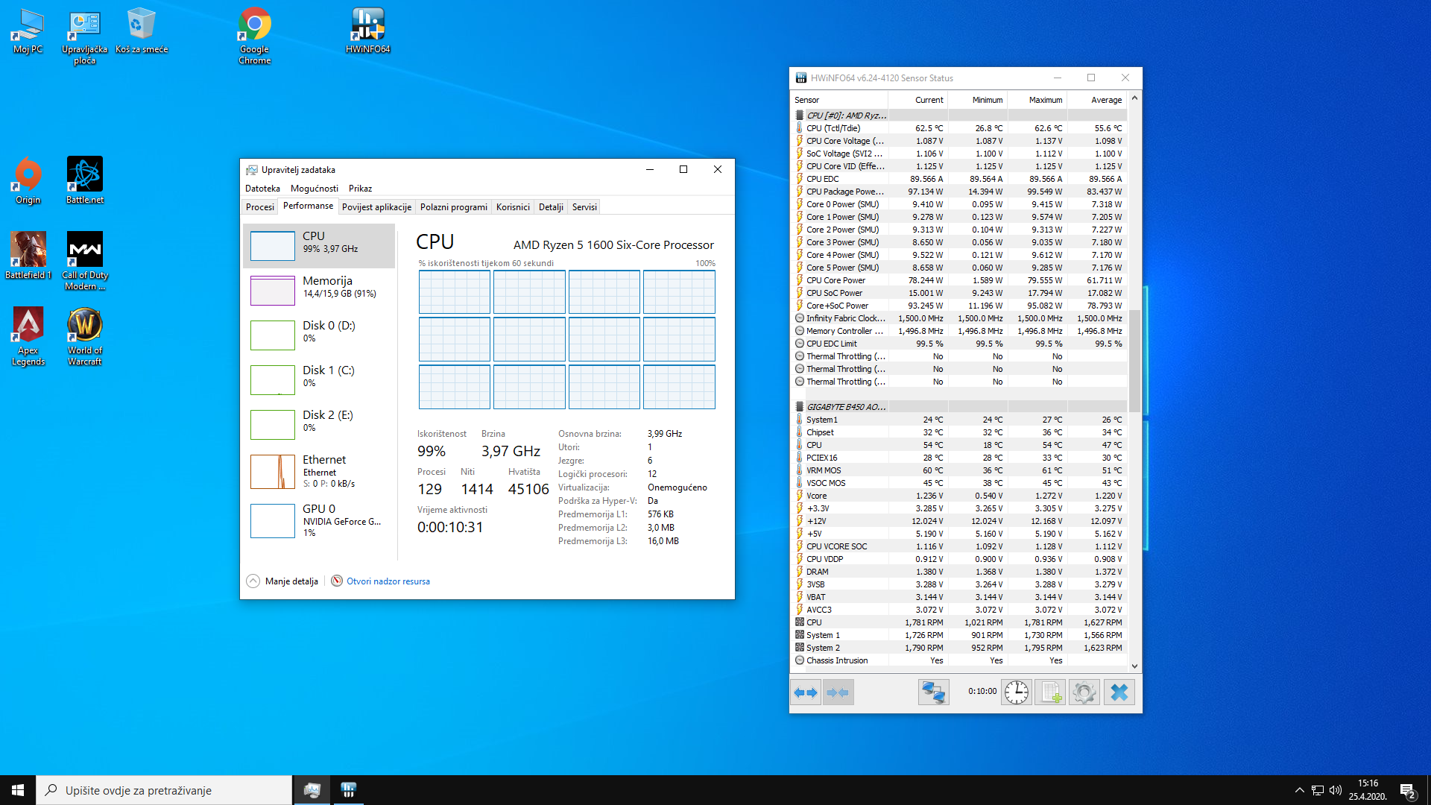Reset sensor values with the clock icon
The width and height of the screenshot is (1431, 805).
pos(1016,692)
